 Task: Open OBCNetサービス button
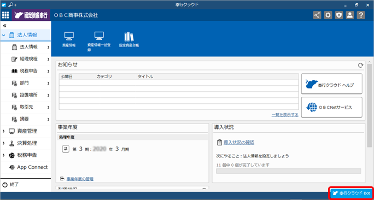pyautogui.click(x=332, y=107)
